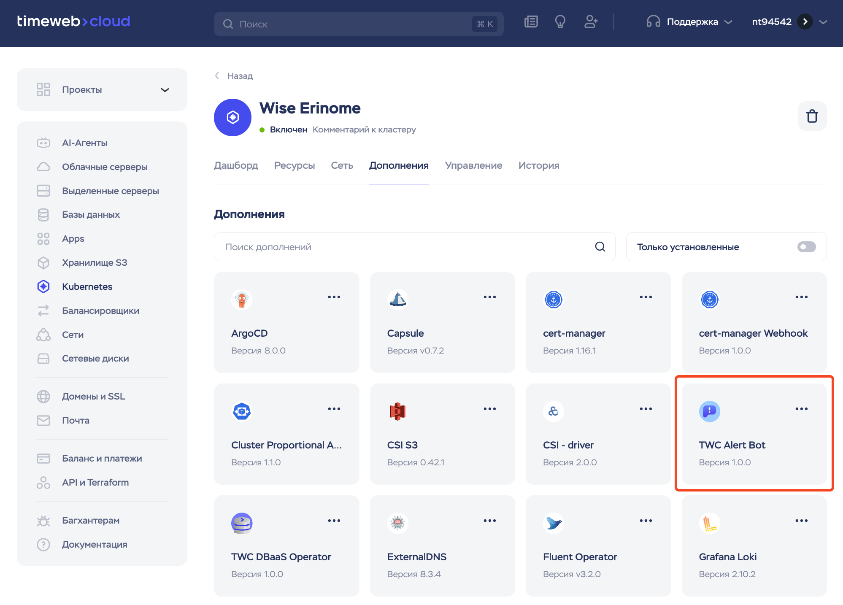Image resolution: width=843 pixels, height=605 pixels.
Task: Switch to the Дашборд tab
Action: (236, 165)
